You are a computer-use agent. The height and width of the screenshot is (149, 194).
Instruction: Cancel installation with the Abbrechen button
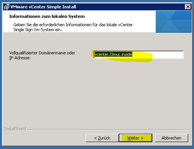[172, 138]
